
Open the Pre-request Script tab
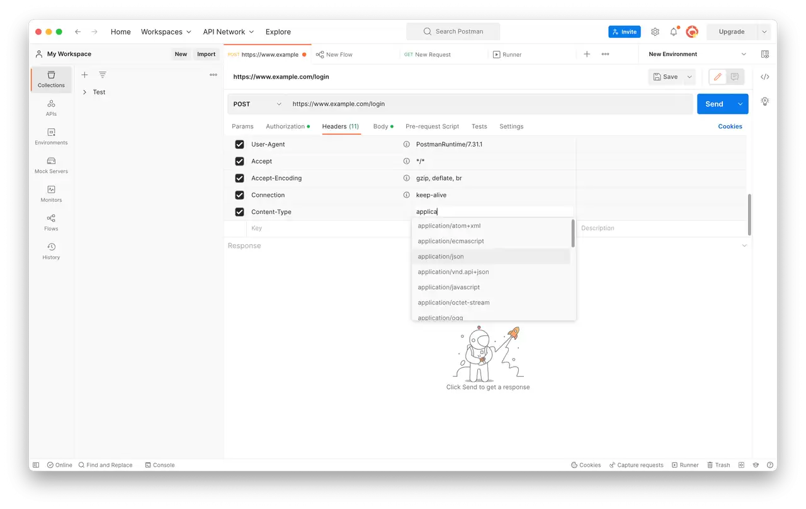pyautogui.click(x=432, y=126)
